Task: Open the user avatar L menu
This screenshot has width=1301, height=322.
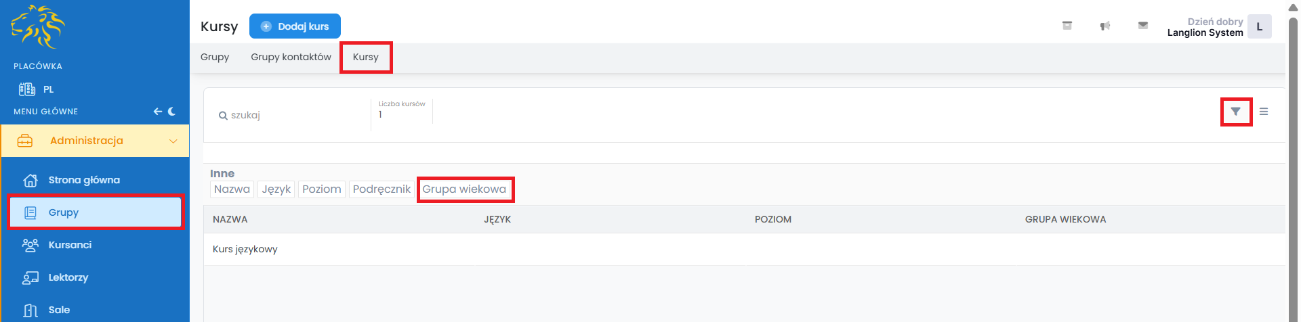Action: [1259, 27]
